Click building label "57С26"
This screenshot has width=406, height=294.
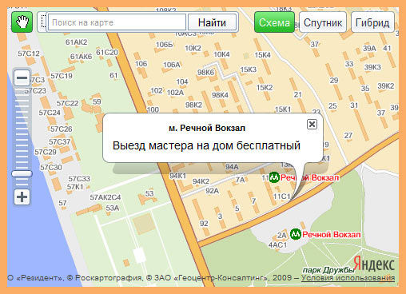pyautogui.click(x=62, y=129)
